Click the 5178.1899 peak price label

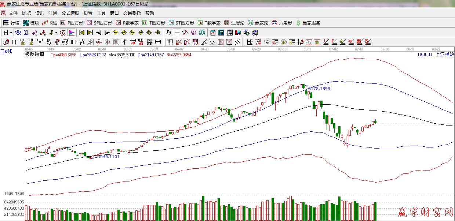point(319,89)
